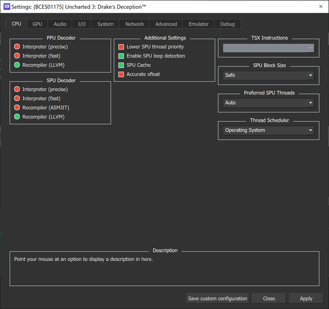Select the System tab
Viewport: 329px width, 309px height.
pos(105,24)
